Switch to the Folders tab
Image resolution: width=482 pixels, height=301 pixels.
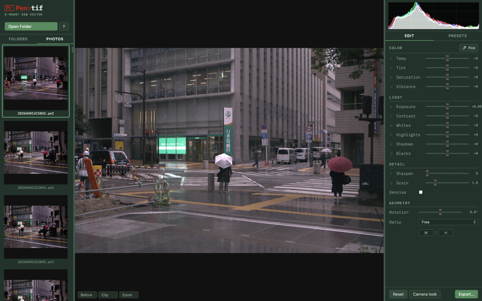[x=18, y=39]
